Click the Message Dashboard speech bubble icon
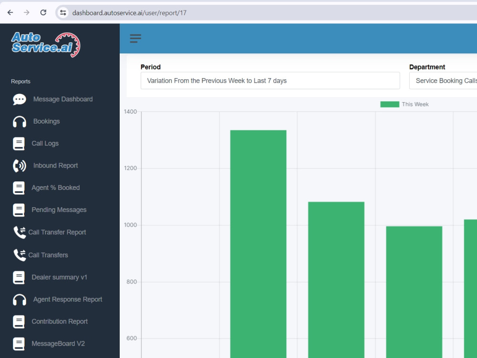 [x=19, y=99]
